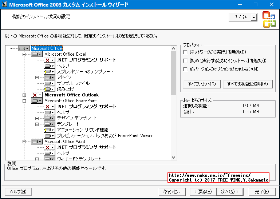Open デザイン テンプレート install state icon
The height and width of the screenshot is (199, 280).
(x=49, y=118)
